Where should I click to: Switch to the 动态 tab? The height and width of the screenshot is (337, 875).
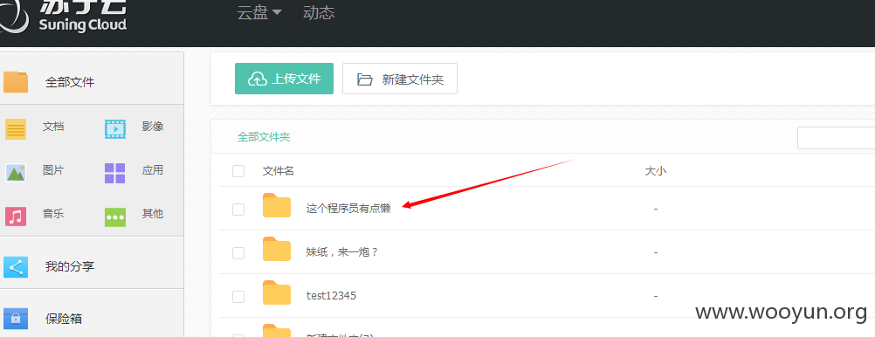pyautogui.click(x=319, y=13)
